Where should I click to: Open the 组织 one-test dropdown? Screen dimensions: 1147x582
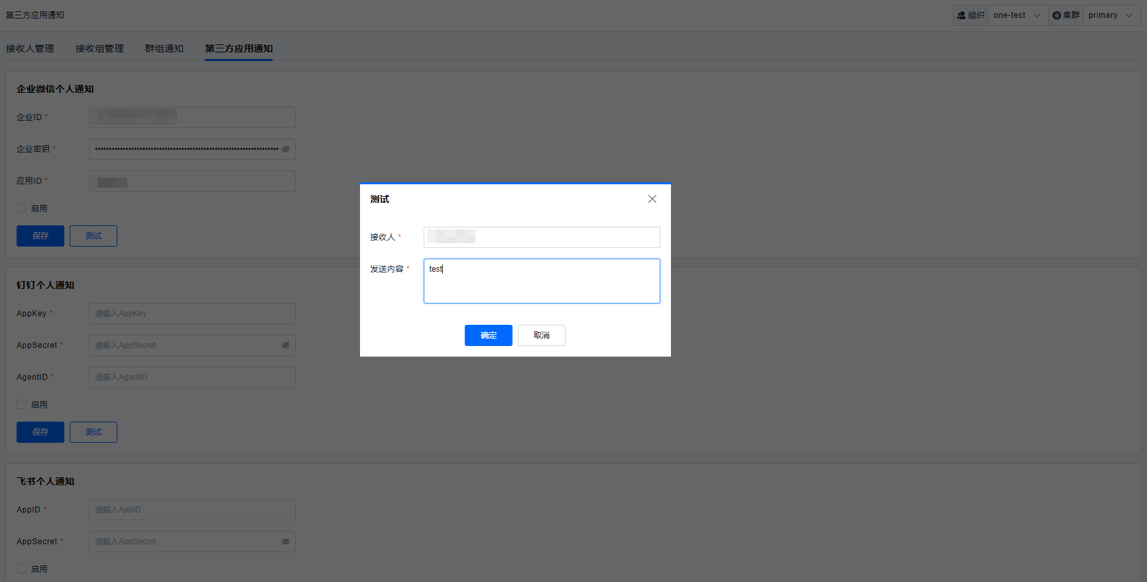point(1017,15)
